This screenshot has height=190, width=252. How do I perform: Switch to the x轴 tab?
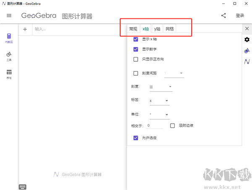pos(146,29)
